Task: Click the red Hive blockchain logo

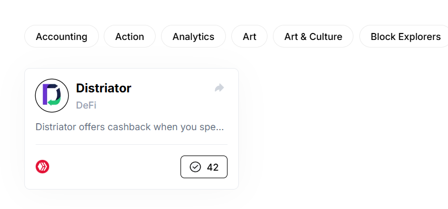Action: [42, 167]
